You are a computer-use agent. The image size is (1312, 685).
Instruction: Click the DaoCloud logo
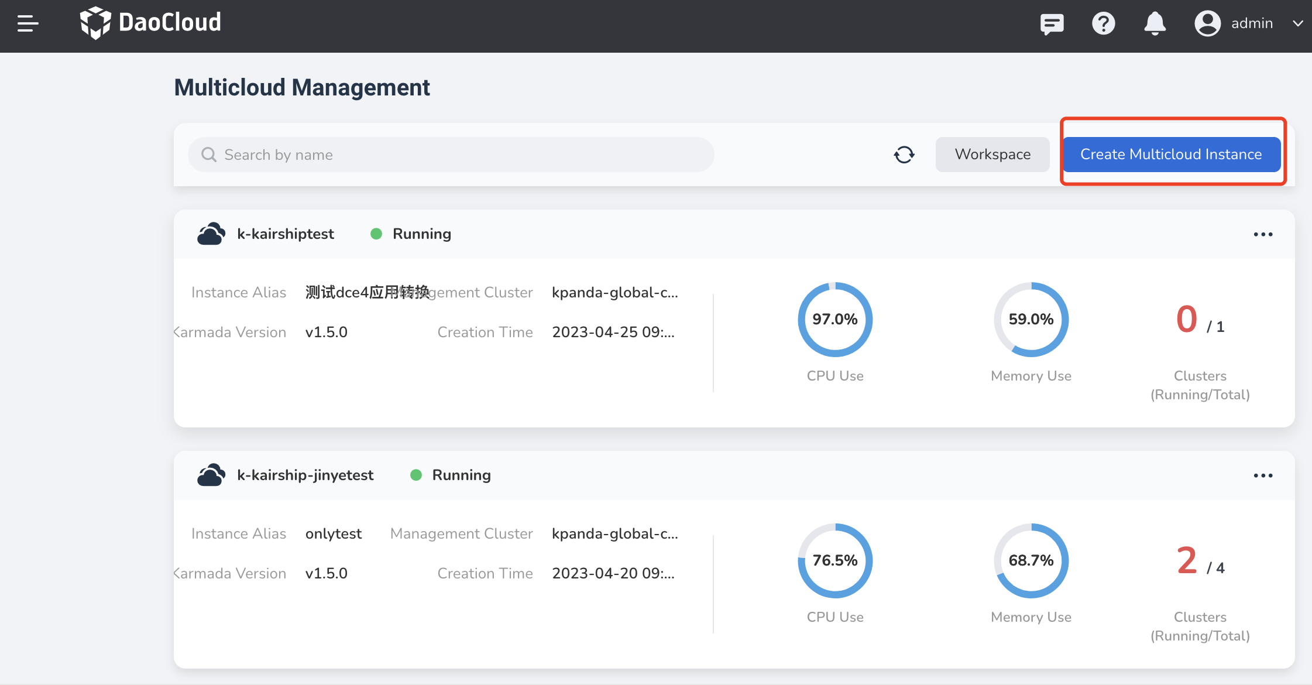[150, 23]
